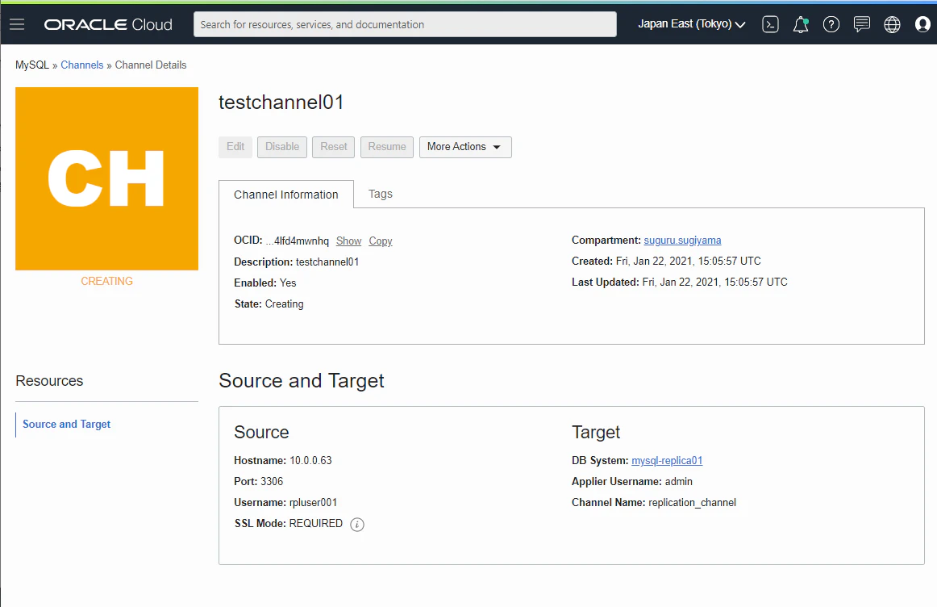Image resolution: width=937 pixels, height=607 pixels.
Task: Click the testchannel01 page title
Action: coord(281,103)
